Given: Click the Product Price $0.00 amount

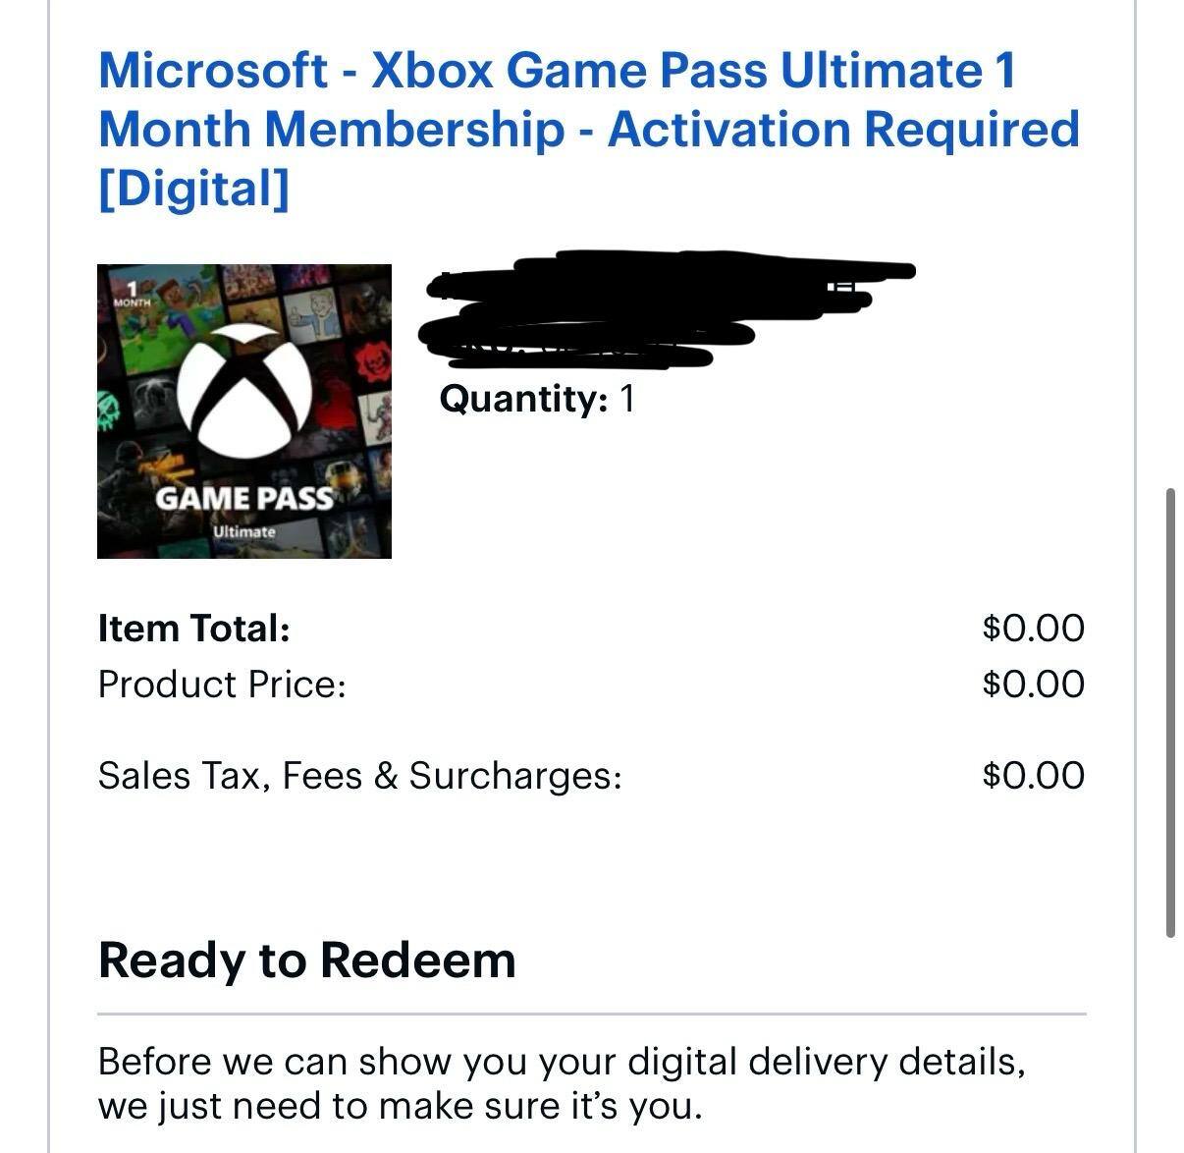Looking at the screenshot, I should click(1033, 684).
